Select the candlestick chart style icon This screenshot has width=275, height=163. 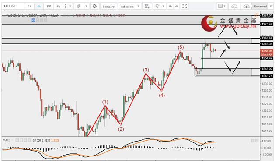click(x=79, y=6)
